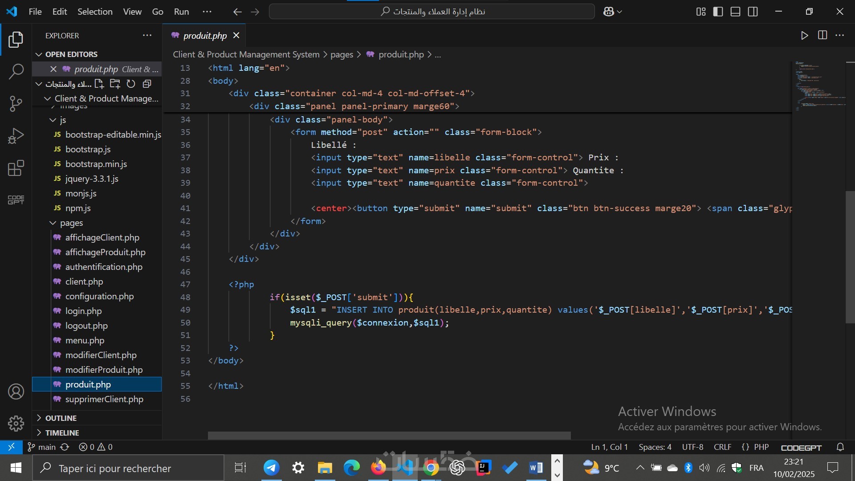Refresh the Explorer file tree

coord(131,84)
